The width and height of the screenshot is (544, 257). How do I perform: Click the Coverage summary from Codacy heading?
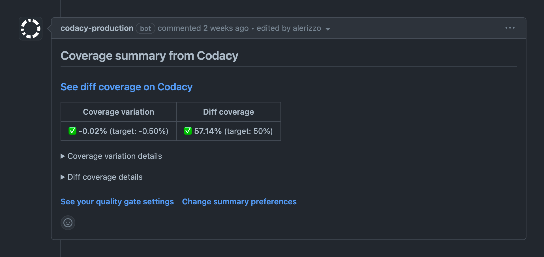point(149,55)
